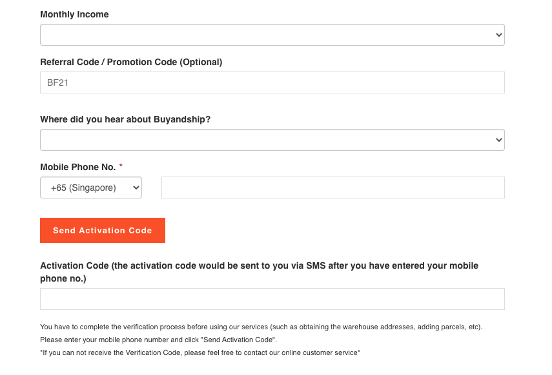Click the '(Optional)' word in the referral label

click(x=201, y=63)
